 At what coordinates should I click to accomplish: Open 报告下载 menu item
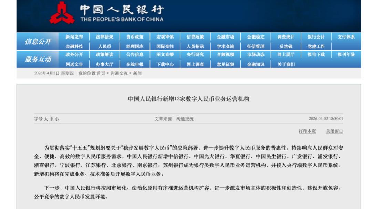(x=316, y=54)
